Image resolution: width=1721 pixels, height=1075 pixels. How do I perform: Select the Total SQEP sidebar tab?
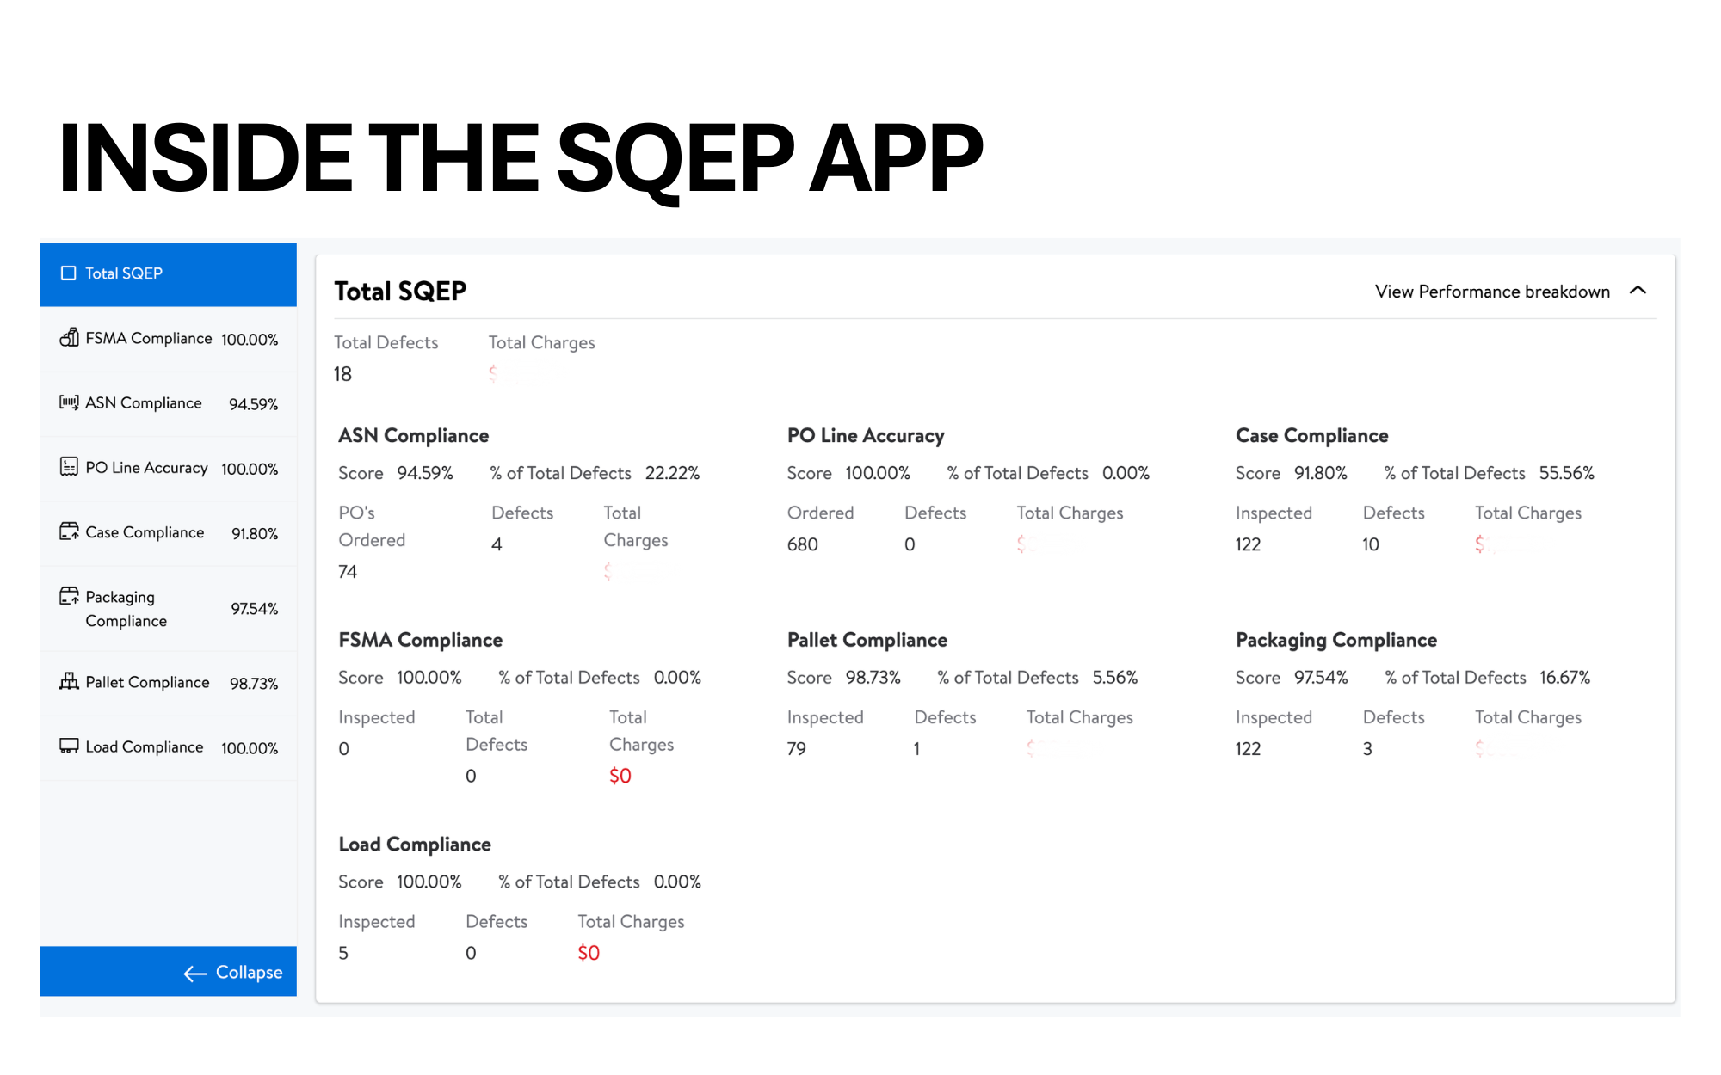tap(169, 274)
